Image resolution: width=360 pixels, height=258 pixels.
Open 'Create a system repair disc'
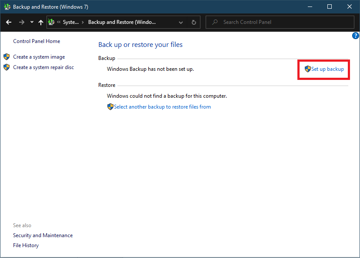43,67
